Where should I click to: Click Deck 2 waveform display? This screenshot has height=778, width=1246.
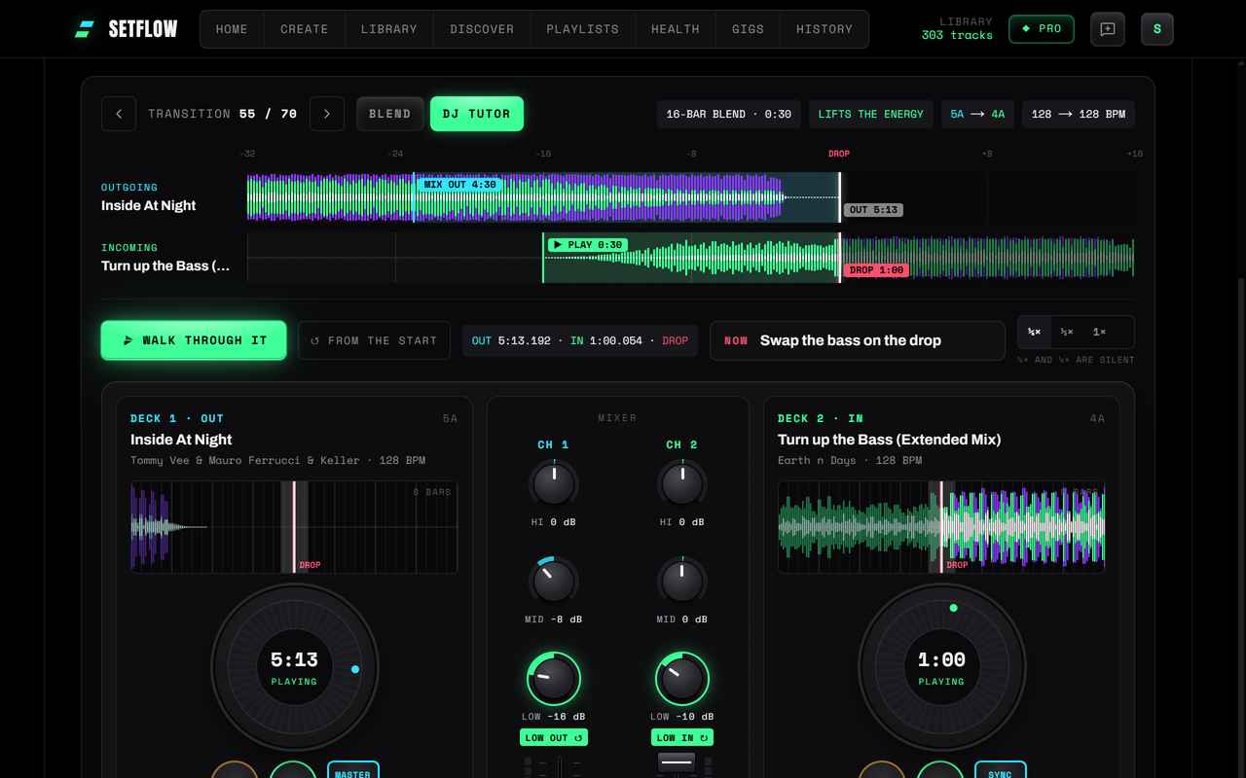point(941,527)
